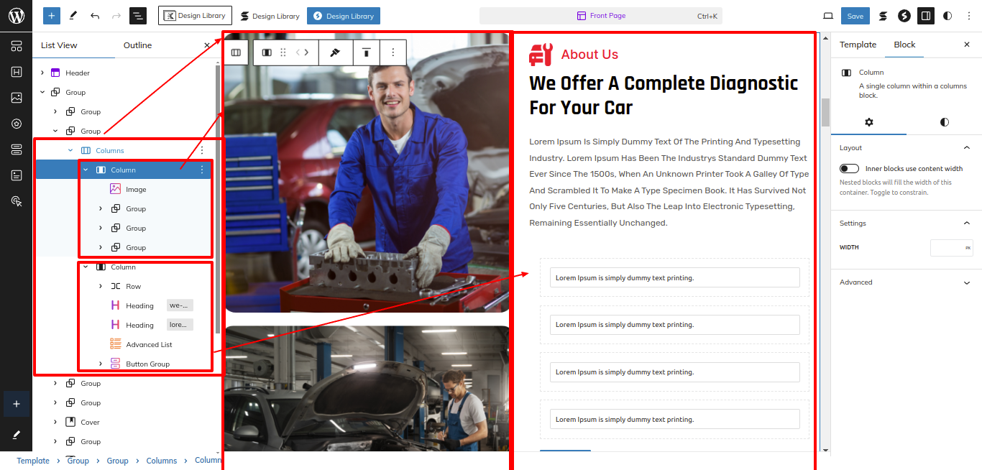Switch to the Template tab

pos(858,45)
